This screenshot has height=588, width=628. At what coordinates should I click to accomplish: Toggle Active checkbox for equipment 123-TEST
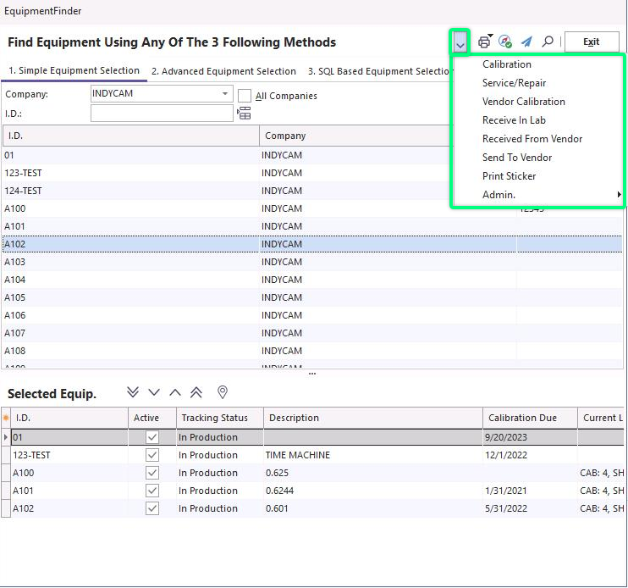[152, 455]
